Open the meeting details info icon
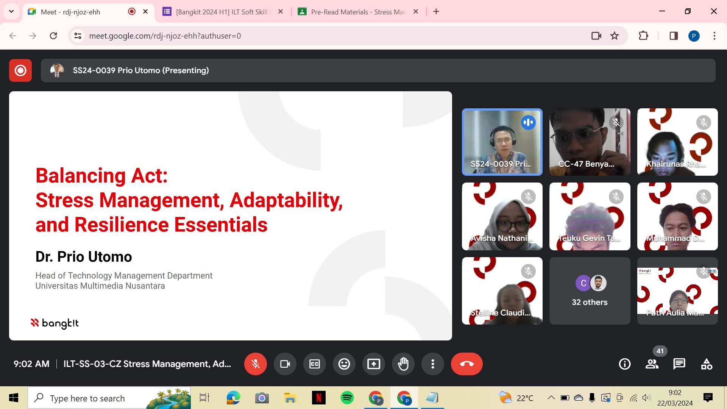 [624, 364]
